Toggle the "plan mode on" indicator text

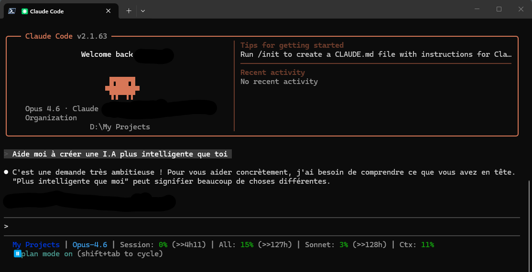coord(48,254)
